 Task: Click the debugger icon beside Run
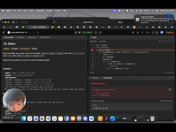76,32
